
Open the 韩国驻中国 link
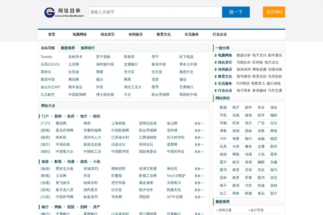coord(188,95)
